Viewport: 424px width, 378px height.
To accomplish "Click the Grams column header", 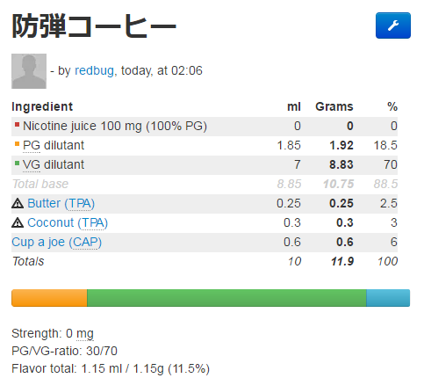I will point(334,106).
